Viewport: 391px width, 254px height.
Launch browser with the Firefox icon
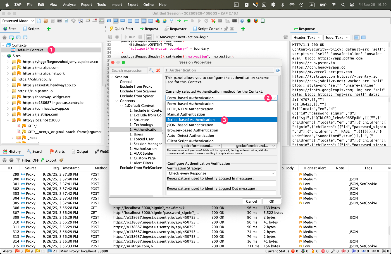[256, 21]
